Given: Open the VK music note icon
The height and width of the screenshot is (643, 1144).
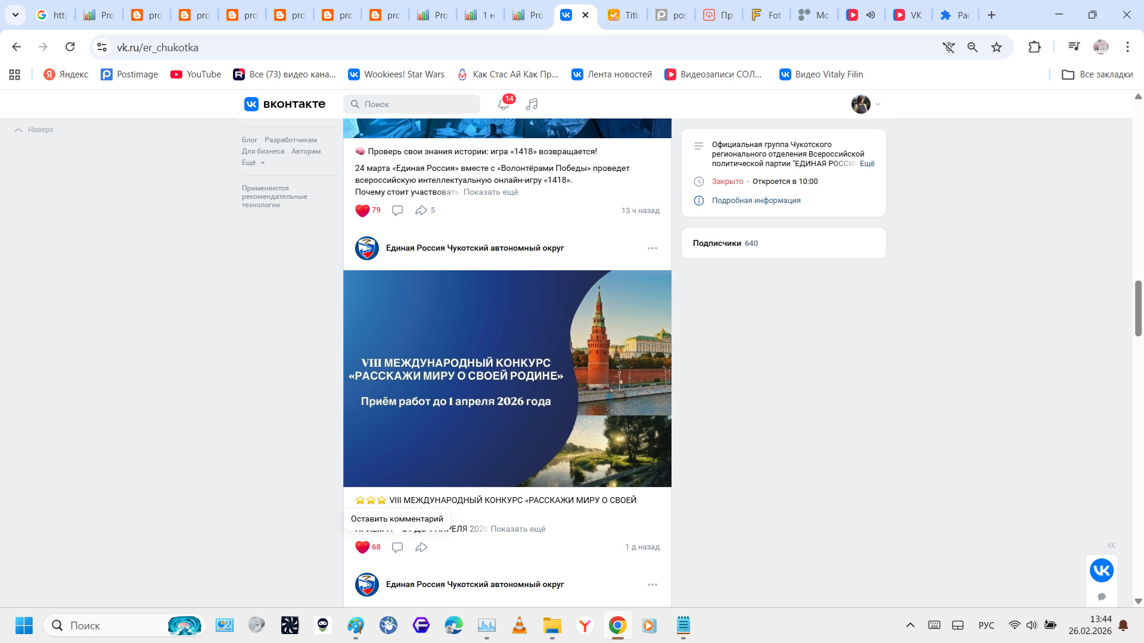Looking at the screenshot, I should pyautogui.click(x=532, y=104).
